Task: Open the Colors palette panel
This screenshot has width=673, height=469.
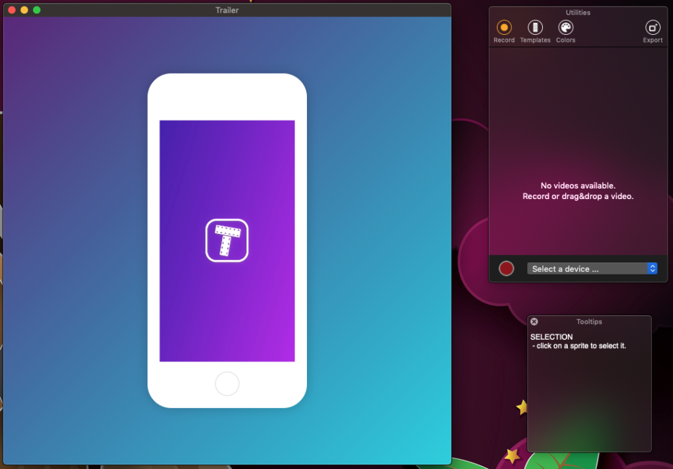Action: [x=565, y=30]
